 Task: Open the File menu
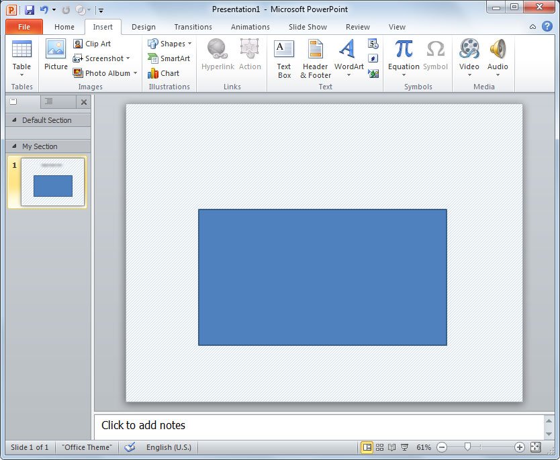[x=24, y=27]
